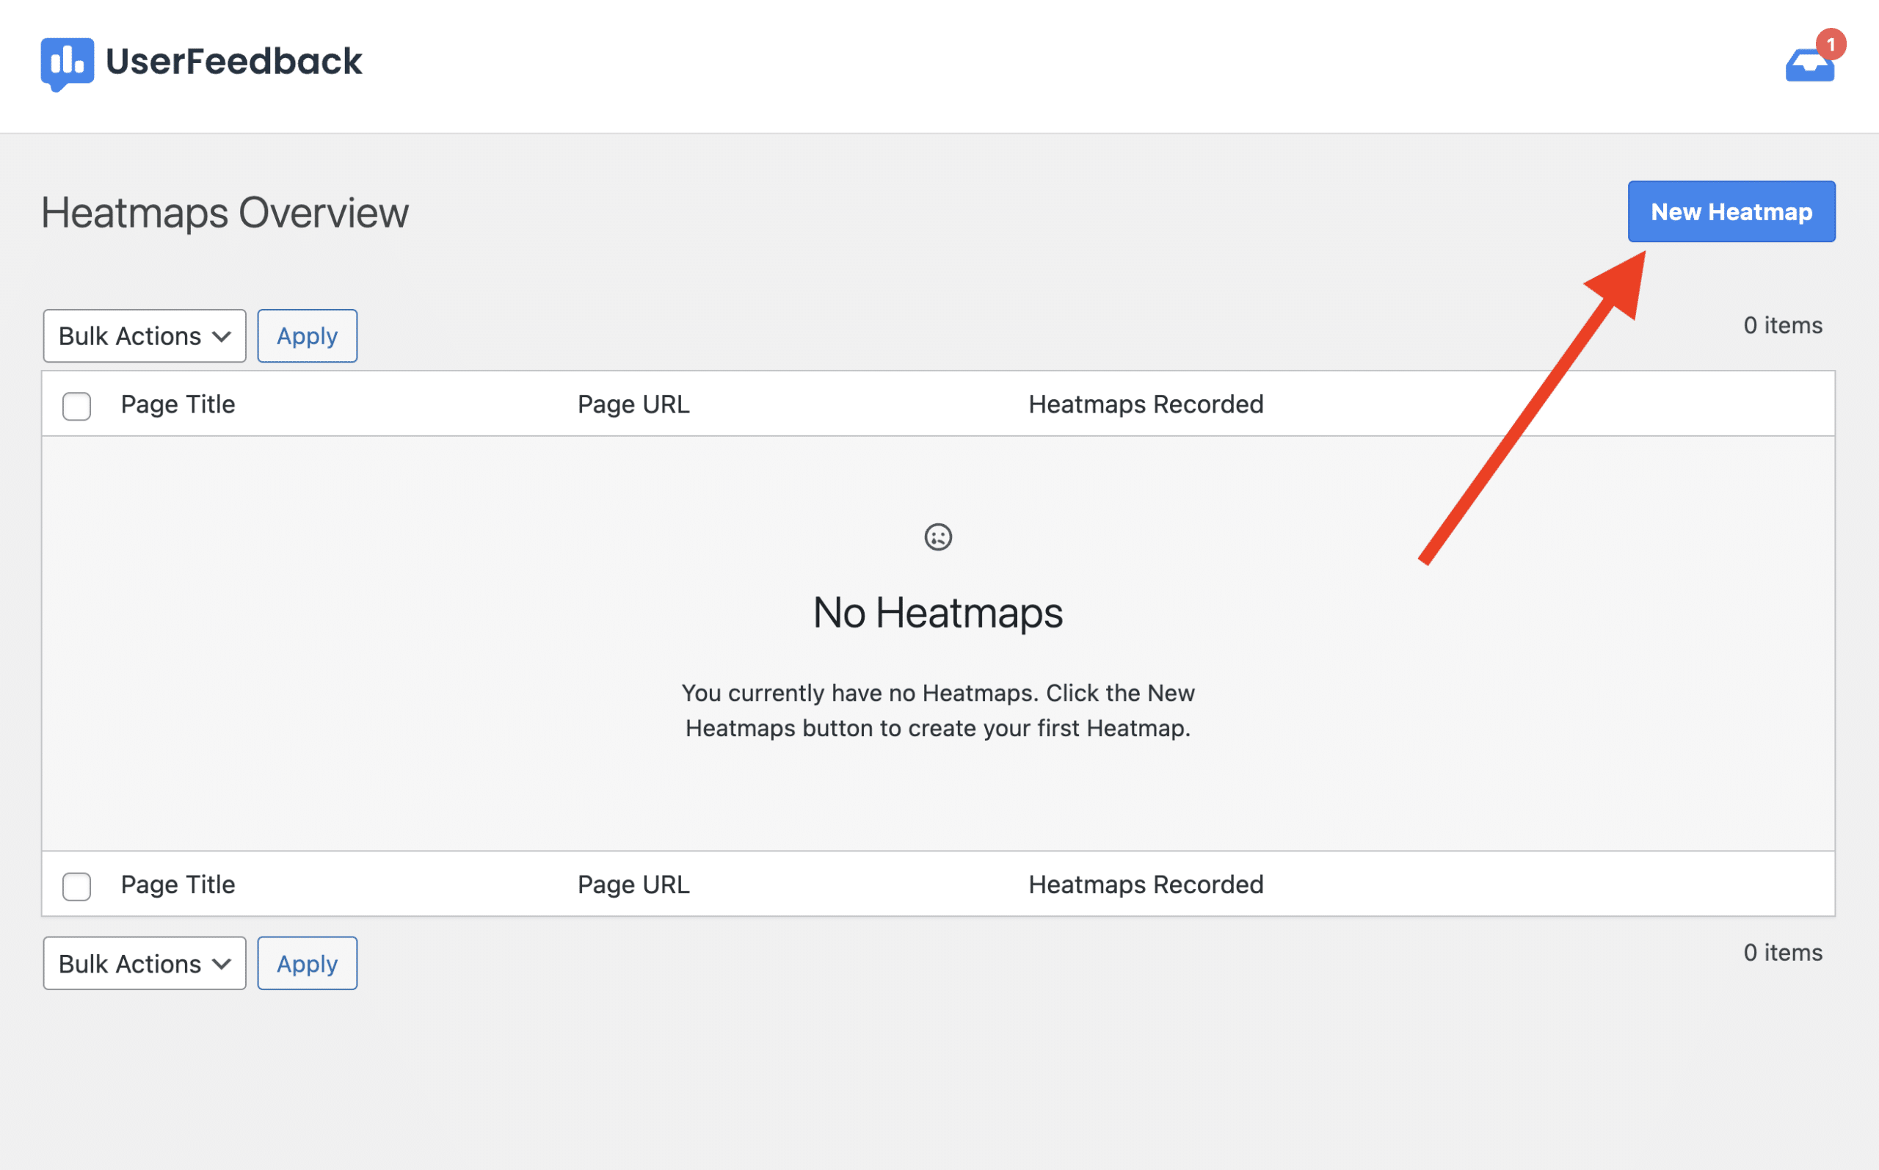Tick the select-all checkbox in table footer
Viewport: 1879px width, 1170px height.
coord(76,886)
